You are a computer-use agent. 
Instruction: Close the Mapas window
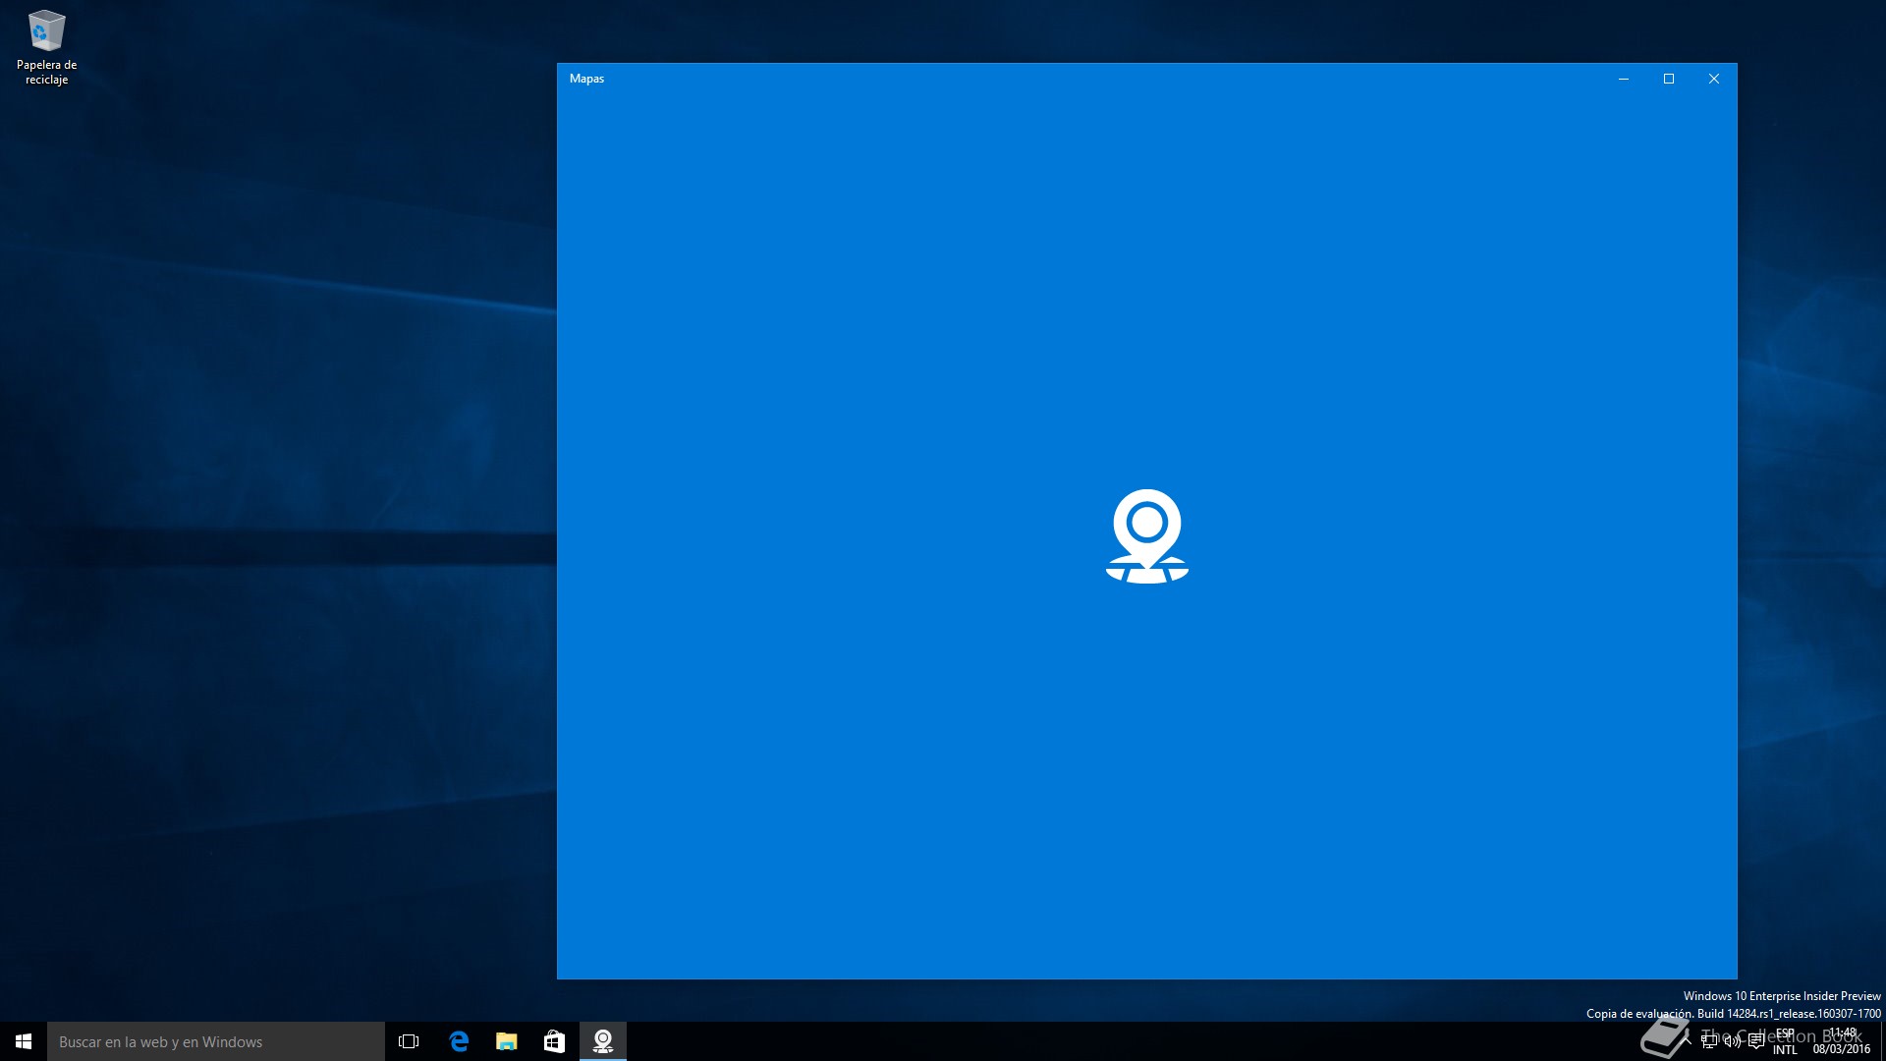click(x=1714, y=79)
